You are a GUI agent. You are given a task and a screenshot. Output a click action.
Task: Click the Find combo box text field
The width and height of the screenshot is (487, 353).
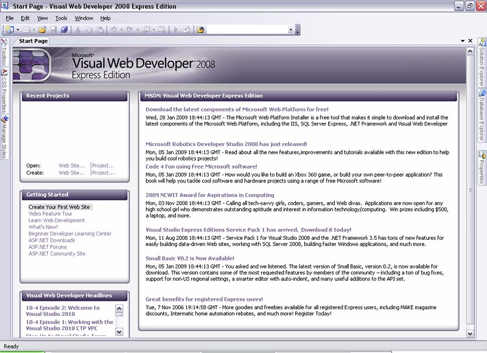coord(248,30)
